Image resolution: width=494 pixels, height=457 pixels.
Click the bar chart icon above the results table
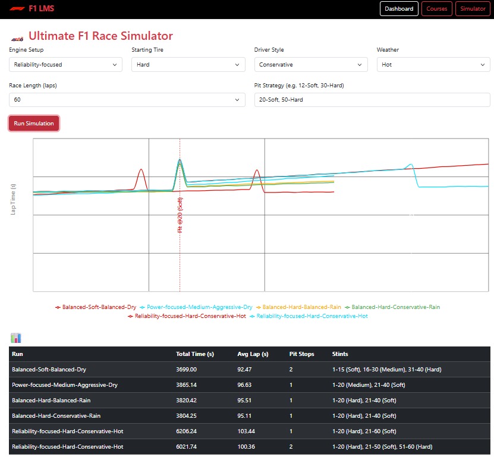(x=17, y=337)
